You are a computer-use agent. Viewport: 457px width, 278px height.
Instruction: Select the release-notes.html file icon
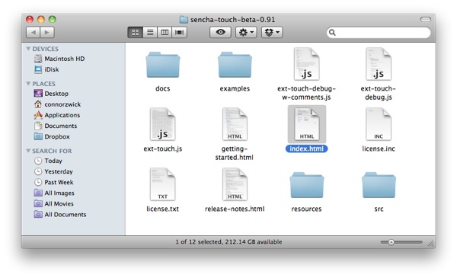click(x=235, y=184)
